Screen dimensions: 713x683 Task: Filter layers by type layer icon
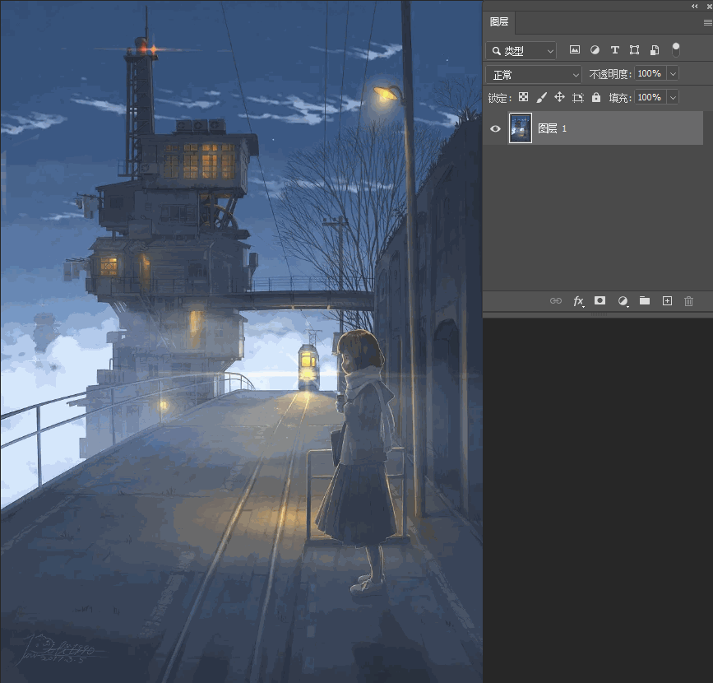click(x=615, y=50)
